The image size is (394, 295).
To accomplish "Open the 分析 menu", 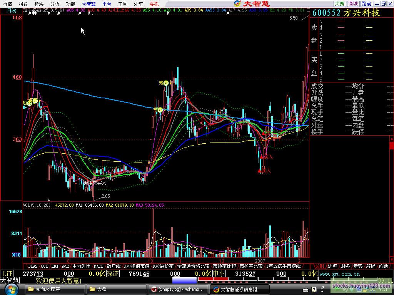I will pos(55,4).
